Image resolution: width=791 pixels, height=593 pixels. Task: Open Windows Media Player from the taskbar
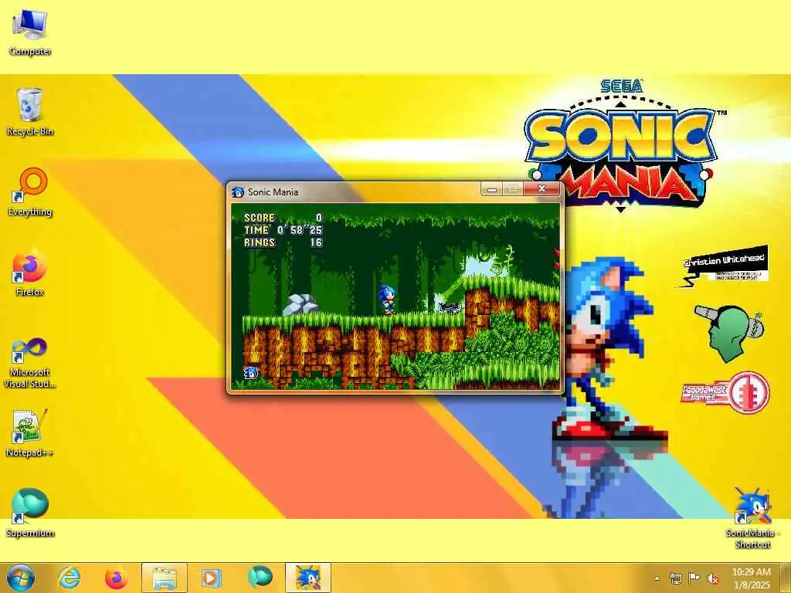click(211, 578)
